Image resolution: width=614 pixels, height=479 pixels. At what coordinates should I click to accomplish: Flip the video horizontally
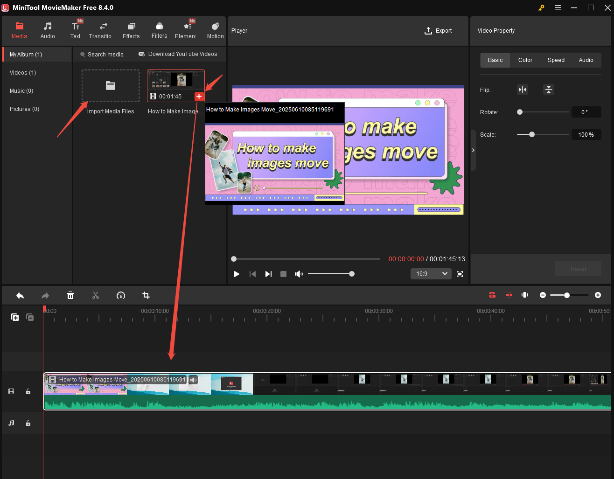point(522,90)
